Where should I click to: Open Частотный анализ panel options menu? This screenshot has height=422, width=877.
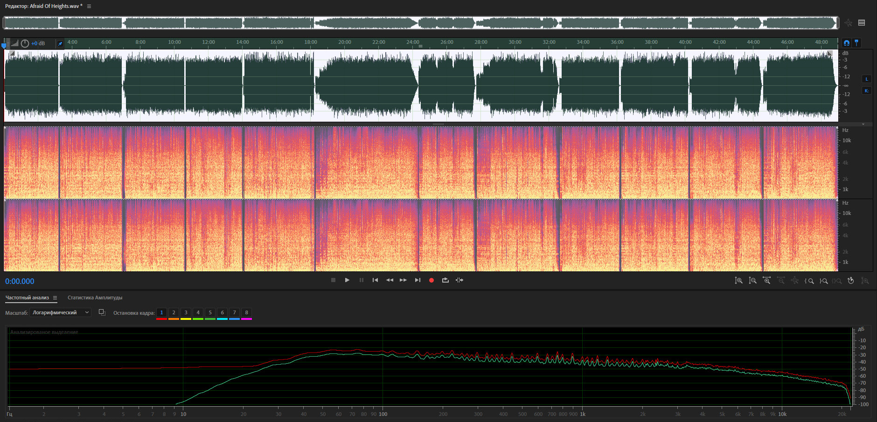[x=55, y=298]
